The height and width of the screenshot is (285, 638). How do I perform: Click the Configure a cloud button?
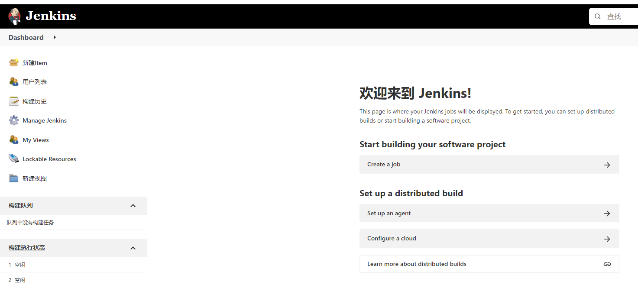coord(489,238)
